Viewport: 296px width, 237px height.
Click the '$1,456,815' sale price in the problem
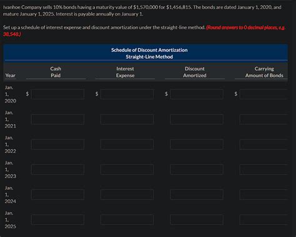(x=179, y=8)
